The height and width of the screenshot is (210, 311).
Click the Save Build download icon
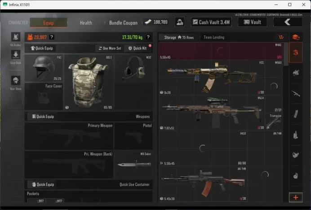(16, 54)
